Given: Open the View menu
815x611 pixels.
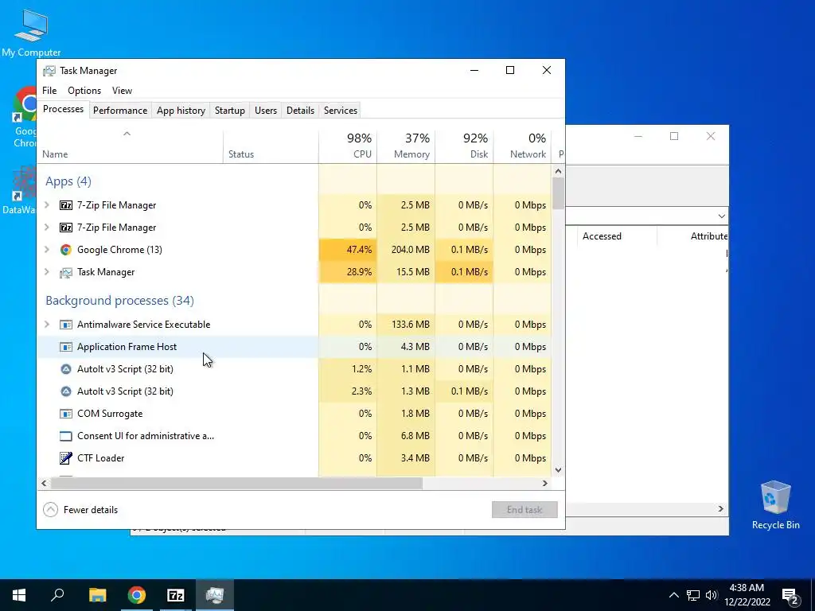Looking at the screenshot, I should click(122, 91).
